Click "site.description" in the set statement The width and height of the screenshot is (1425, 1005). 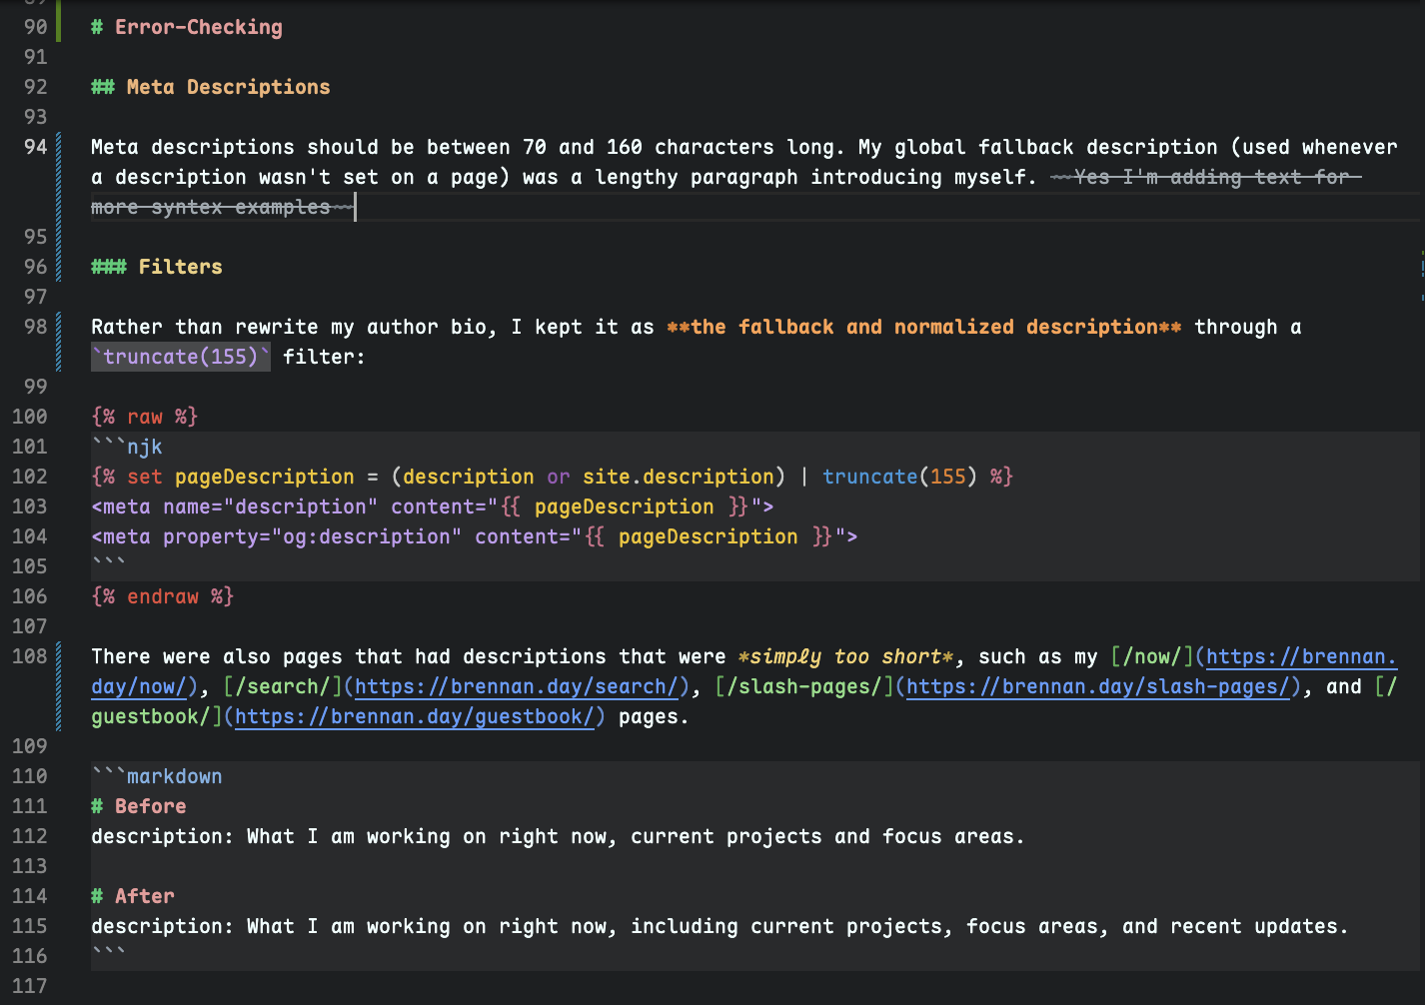(x=679, y=477)
